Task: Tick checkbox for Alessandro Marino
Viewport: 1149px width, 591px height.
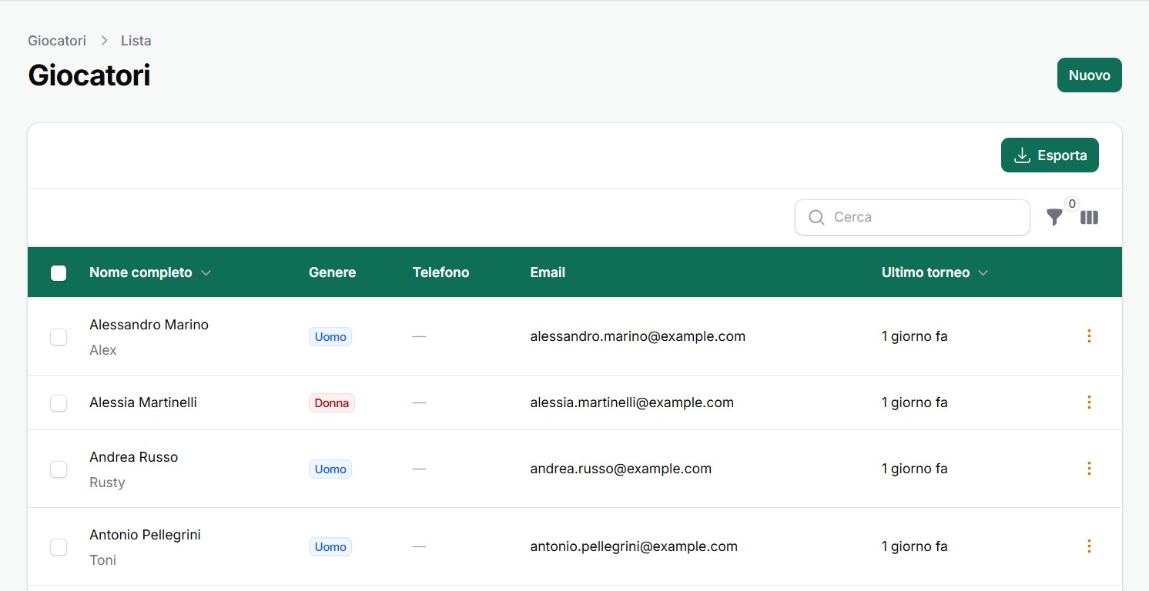Action: [x=59, y=337]
